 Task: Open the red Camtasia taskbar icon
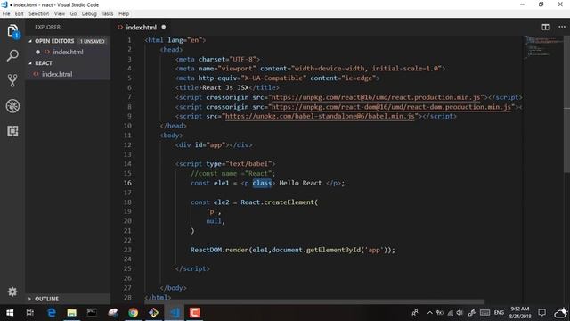(x=195, y=313)
